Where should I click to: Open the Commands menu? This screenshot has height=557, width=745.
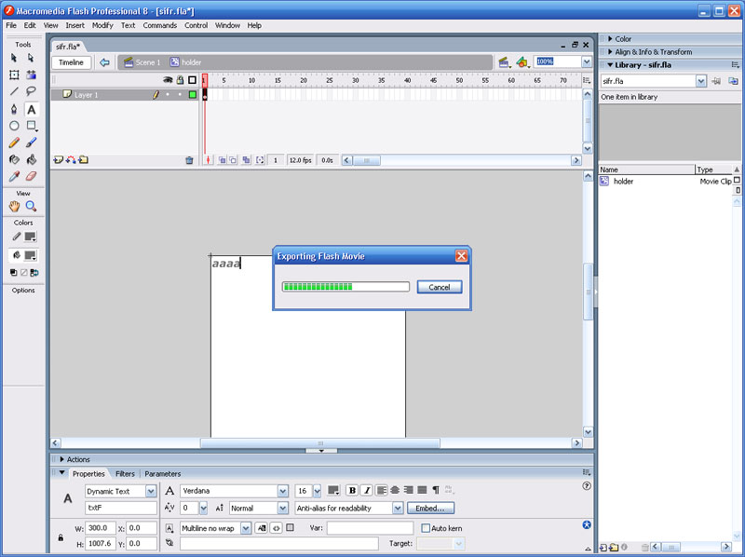(x=159, y=25)
